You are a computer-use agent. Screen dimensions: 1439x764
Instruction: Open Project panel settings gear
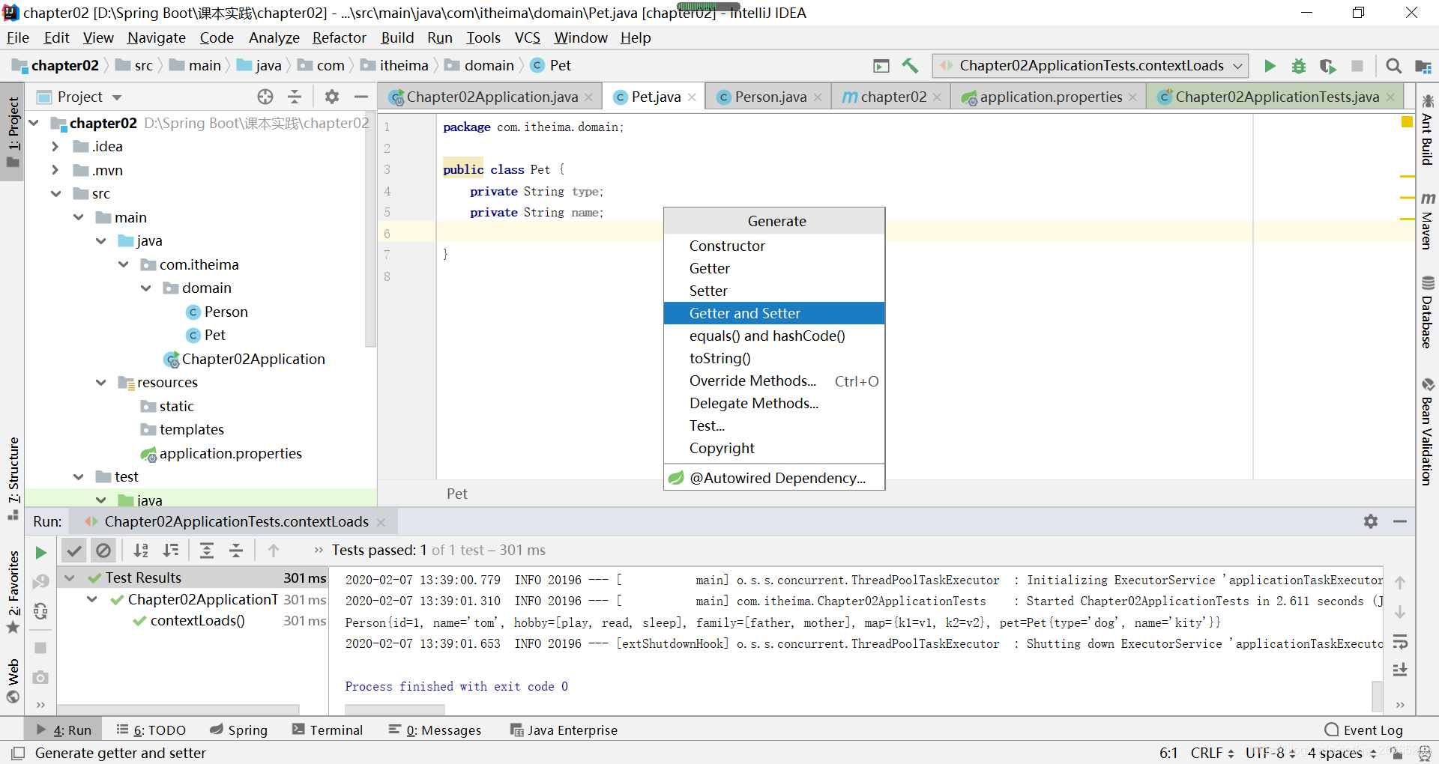tap(332, 97)
